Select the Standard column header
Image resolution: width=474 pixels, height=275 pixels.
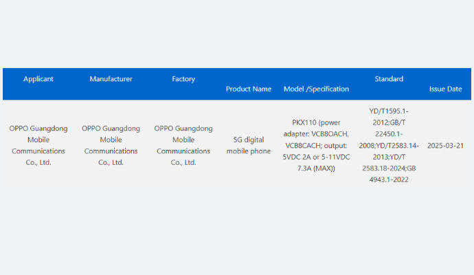pos(389,79)
